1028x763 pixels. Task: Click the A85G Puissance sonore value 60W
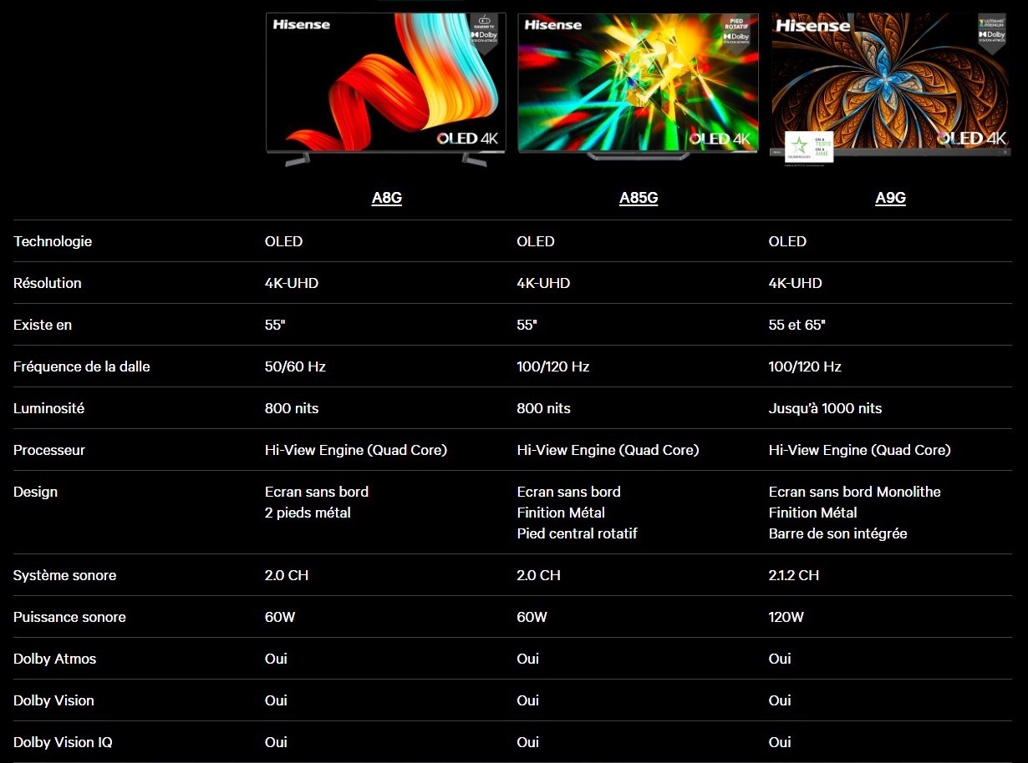click(532, 617)
